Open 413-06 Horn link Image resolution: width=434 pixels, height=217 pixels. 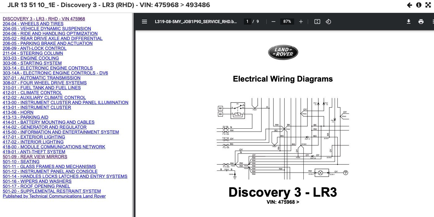[18, 112]
